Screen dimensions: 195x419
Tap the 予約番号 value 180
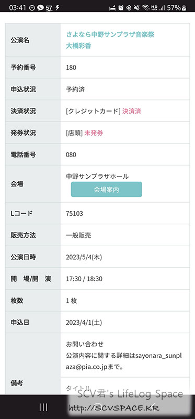(71, 68)
